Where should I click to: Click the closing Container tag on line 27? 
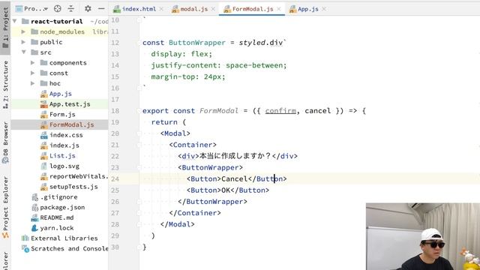point(195,213)
